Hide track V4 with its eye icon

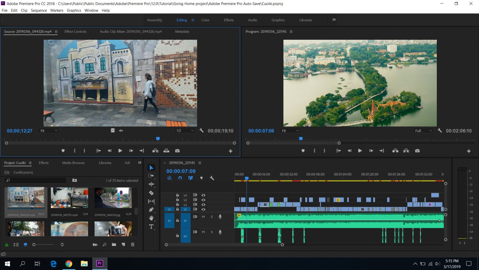coord(203,195)
